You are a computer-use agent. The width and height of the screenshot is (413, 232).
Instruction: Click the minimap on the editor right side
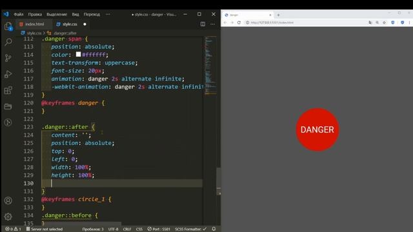[x=210, y=66]
